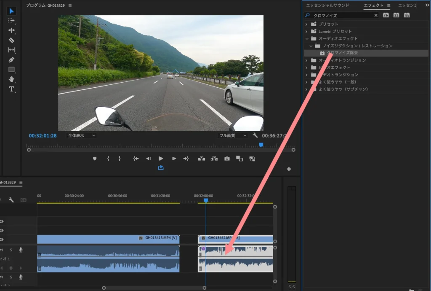
Task: Switch to the エッセンシャルサウンド tab
Action: 327,5
